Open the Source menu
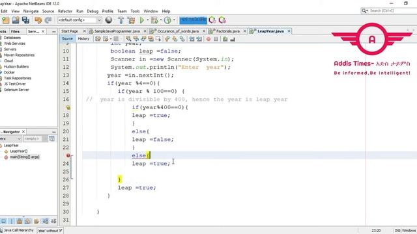 (x=48, y=11)
